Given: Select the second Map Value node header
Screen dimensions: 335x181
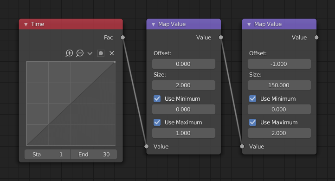Looking at the screenshot, I should pyautogui.click(x=279, y=24).
